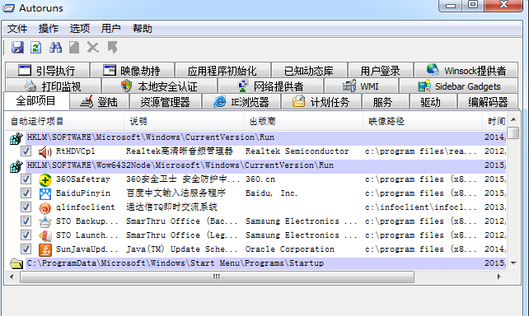Viewport: 529px width, 316px height.
Task: Open Find with the binoculars icon
Action: coord(55,48)
